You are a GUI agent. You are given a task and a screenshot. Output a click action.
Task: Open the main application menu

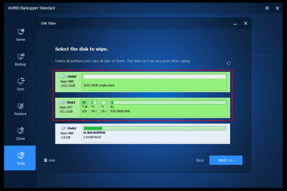click(267, 8)
